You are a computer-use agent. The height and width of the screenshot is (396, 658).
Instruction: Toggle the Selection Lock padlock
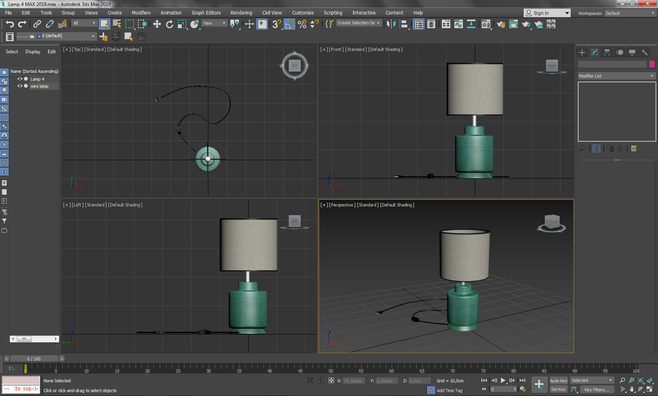tap(321, 380)
